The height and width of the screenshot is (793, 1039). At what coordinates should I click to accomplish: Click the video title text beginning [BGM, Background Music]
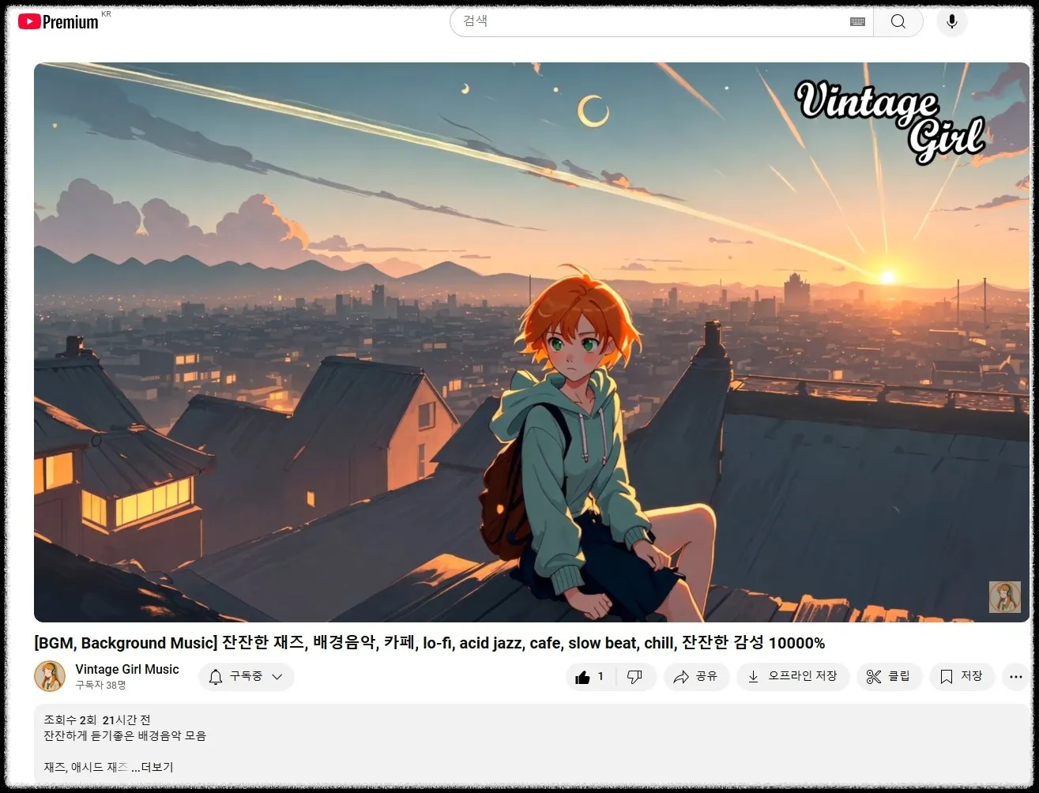(430, 643)
